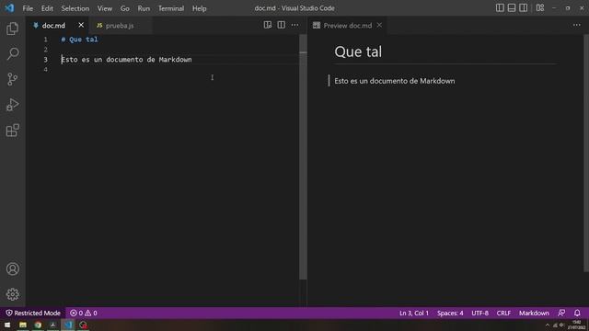Screen dimensions: 589x331
Task: Change language mode via Markdown
Action: pyautogui.click(x=534, y=313)
